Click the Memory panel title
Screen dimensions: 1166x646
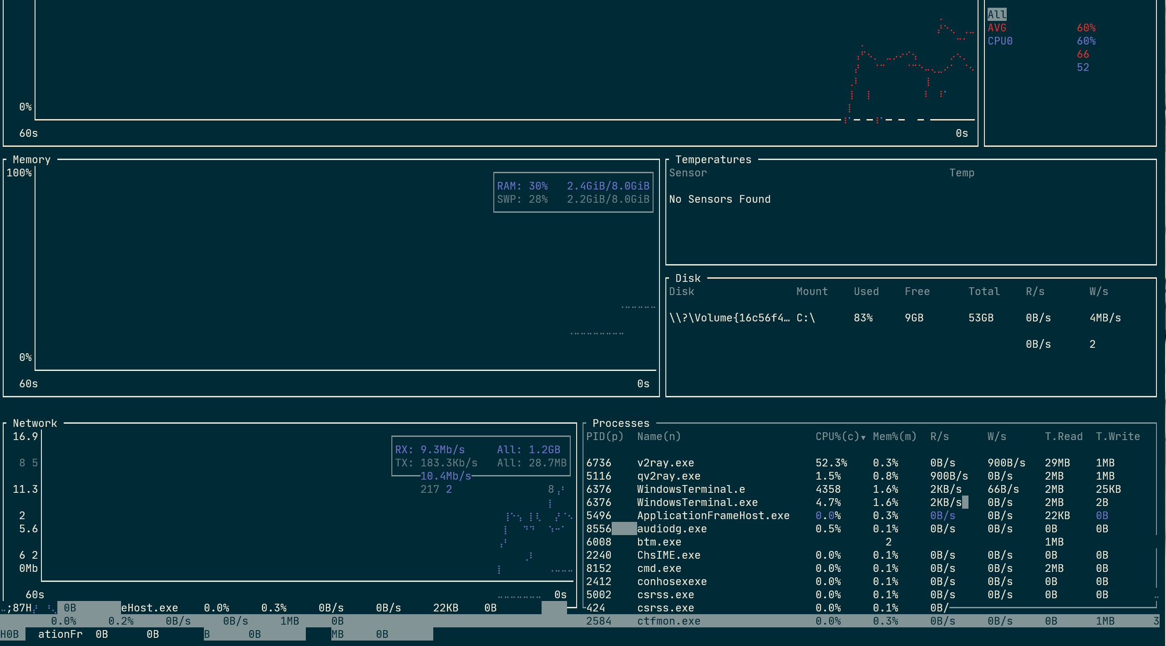click(x=31, y=160)
